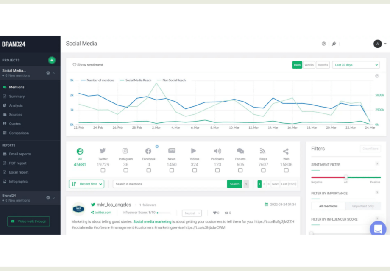
Task: Check the Twitter filter checkbox
Action: coord(103,170)
